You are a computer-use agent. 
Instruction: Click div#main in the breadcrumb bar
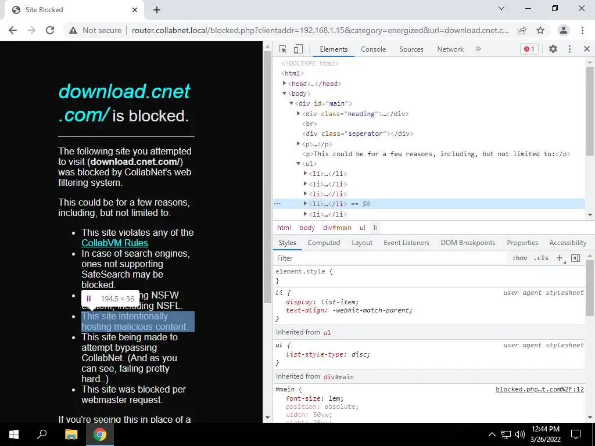point(337,228)
